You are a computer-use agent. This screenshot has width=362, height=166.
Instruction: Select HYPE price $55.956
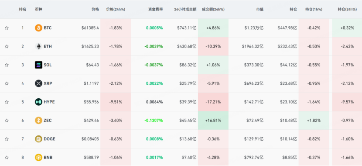(91, 102)
